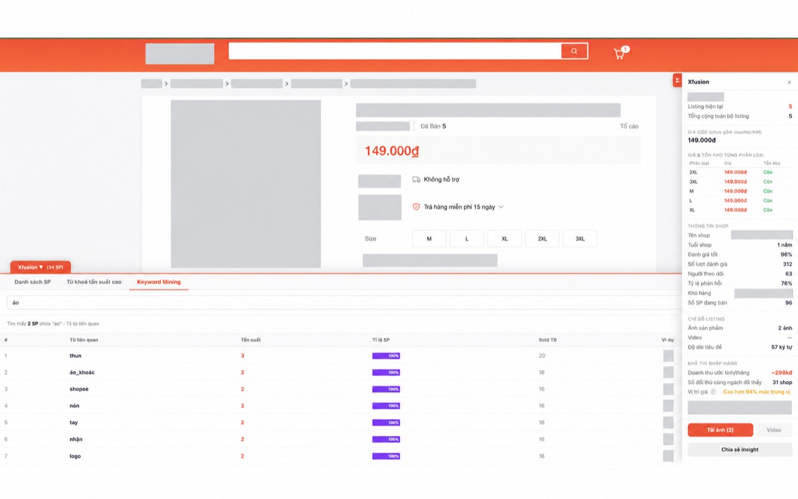Click the main search bar field

click(x=395, y=51)
